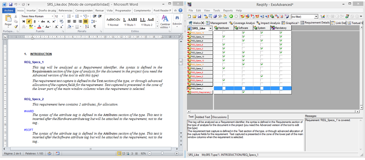Click Word zoom slider handle
This screenshot has height=160, width=365.
(162, 154)
